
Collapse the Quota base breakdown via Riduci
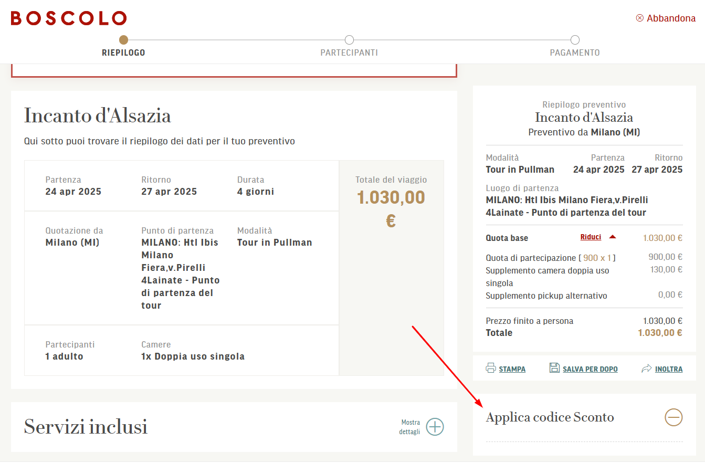click(591, 237)
